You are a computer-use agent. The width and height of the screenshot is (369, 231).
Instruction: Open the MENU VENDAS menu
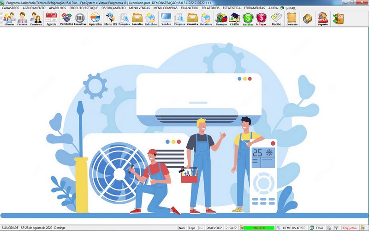click(x=139, y=8)
